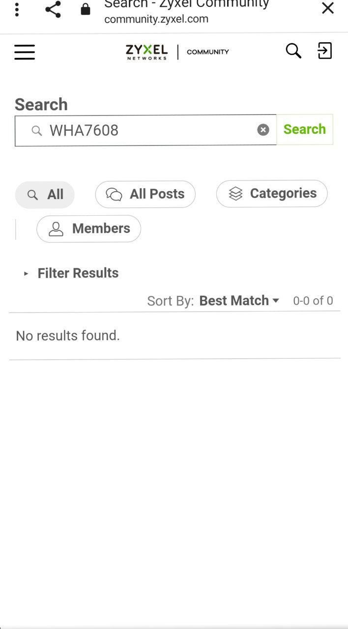
Task: Clear the WHA7608 search text
Action: pos(263,130)
